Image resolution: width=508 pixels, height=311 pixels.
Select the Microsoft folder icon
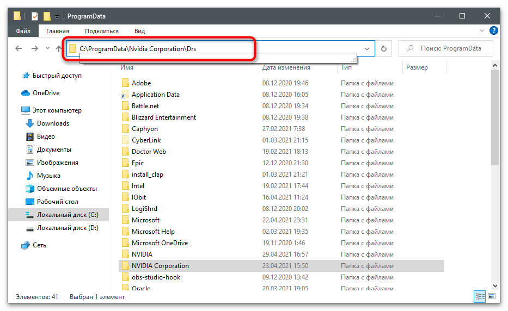(x=125, y=220)
